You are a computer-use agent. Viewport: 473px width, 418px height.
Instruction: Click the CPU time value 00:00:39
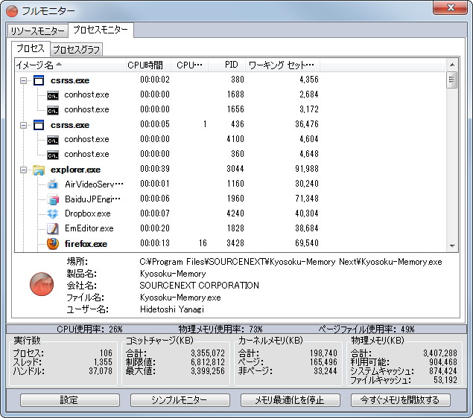(155, 169)
